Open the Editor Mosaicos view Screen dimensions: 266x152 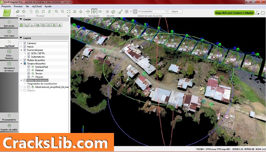(x=9, y=54)
